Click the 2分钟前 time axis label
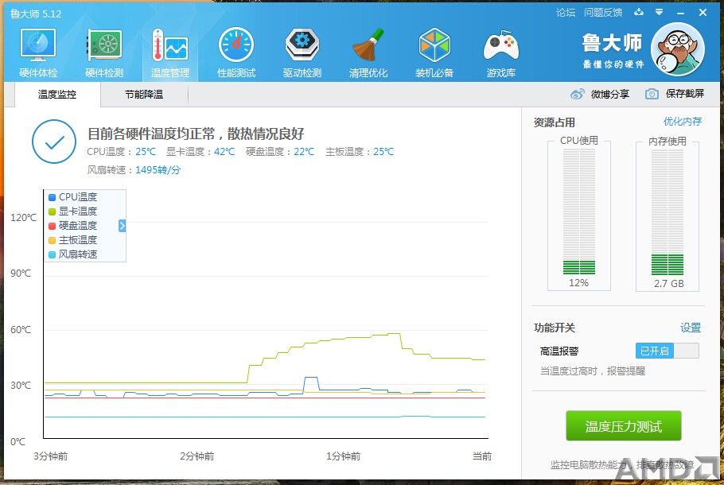 click(197, 456)
